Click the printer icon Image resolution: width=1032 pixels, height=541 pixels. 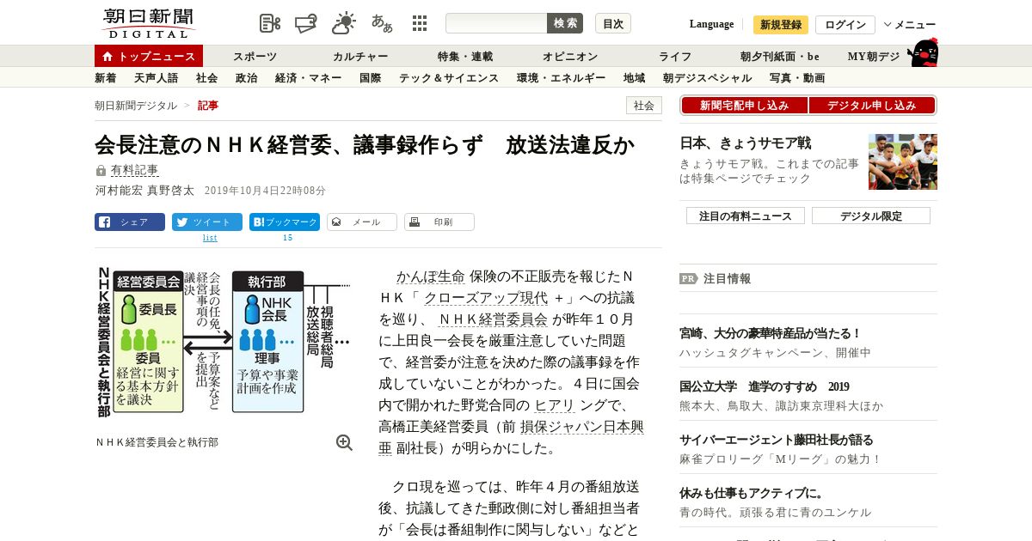(x=414, y=222)
